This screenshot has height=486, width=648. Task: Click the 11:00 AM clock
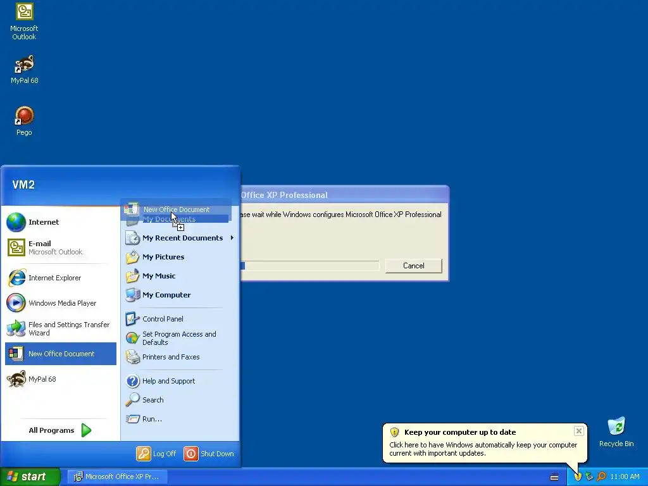625,477
